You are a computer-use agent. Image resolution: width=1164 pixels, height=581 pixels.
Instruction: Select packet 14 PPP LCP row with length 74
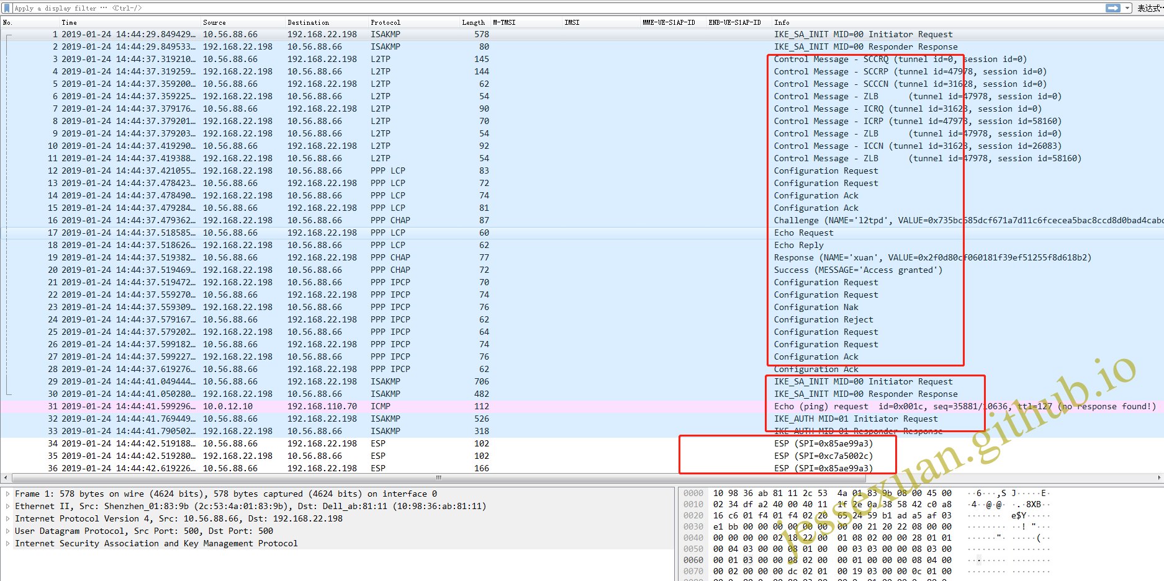582,196
